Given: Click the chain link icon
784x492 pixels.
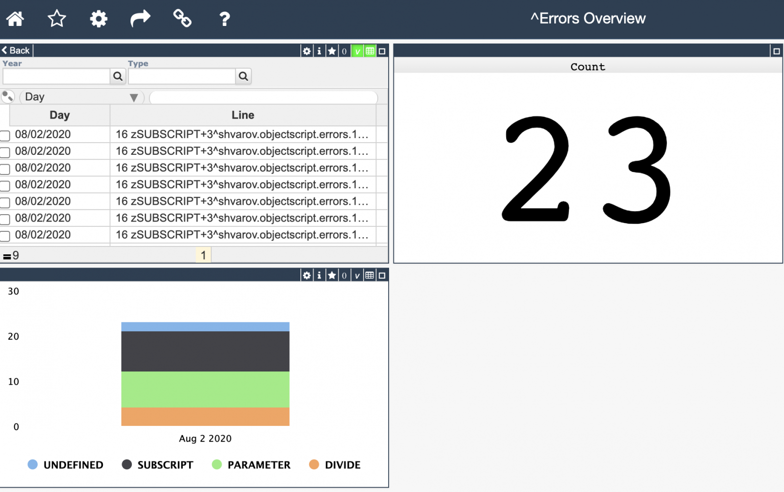Looking at the screenshot, I should [182, 19].
